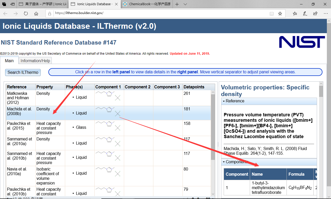331x199 pixels.
Task: Click structure thumbnail in Matkowska and Hofman row
Action: point(108,96)
